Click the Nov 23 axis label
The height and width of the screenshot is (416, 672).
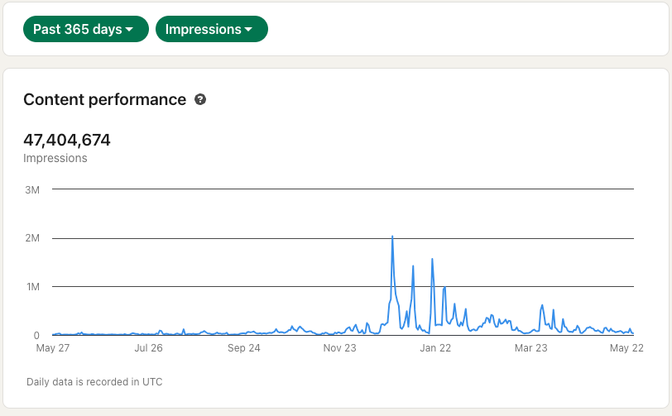(x=339, y=348)
